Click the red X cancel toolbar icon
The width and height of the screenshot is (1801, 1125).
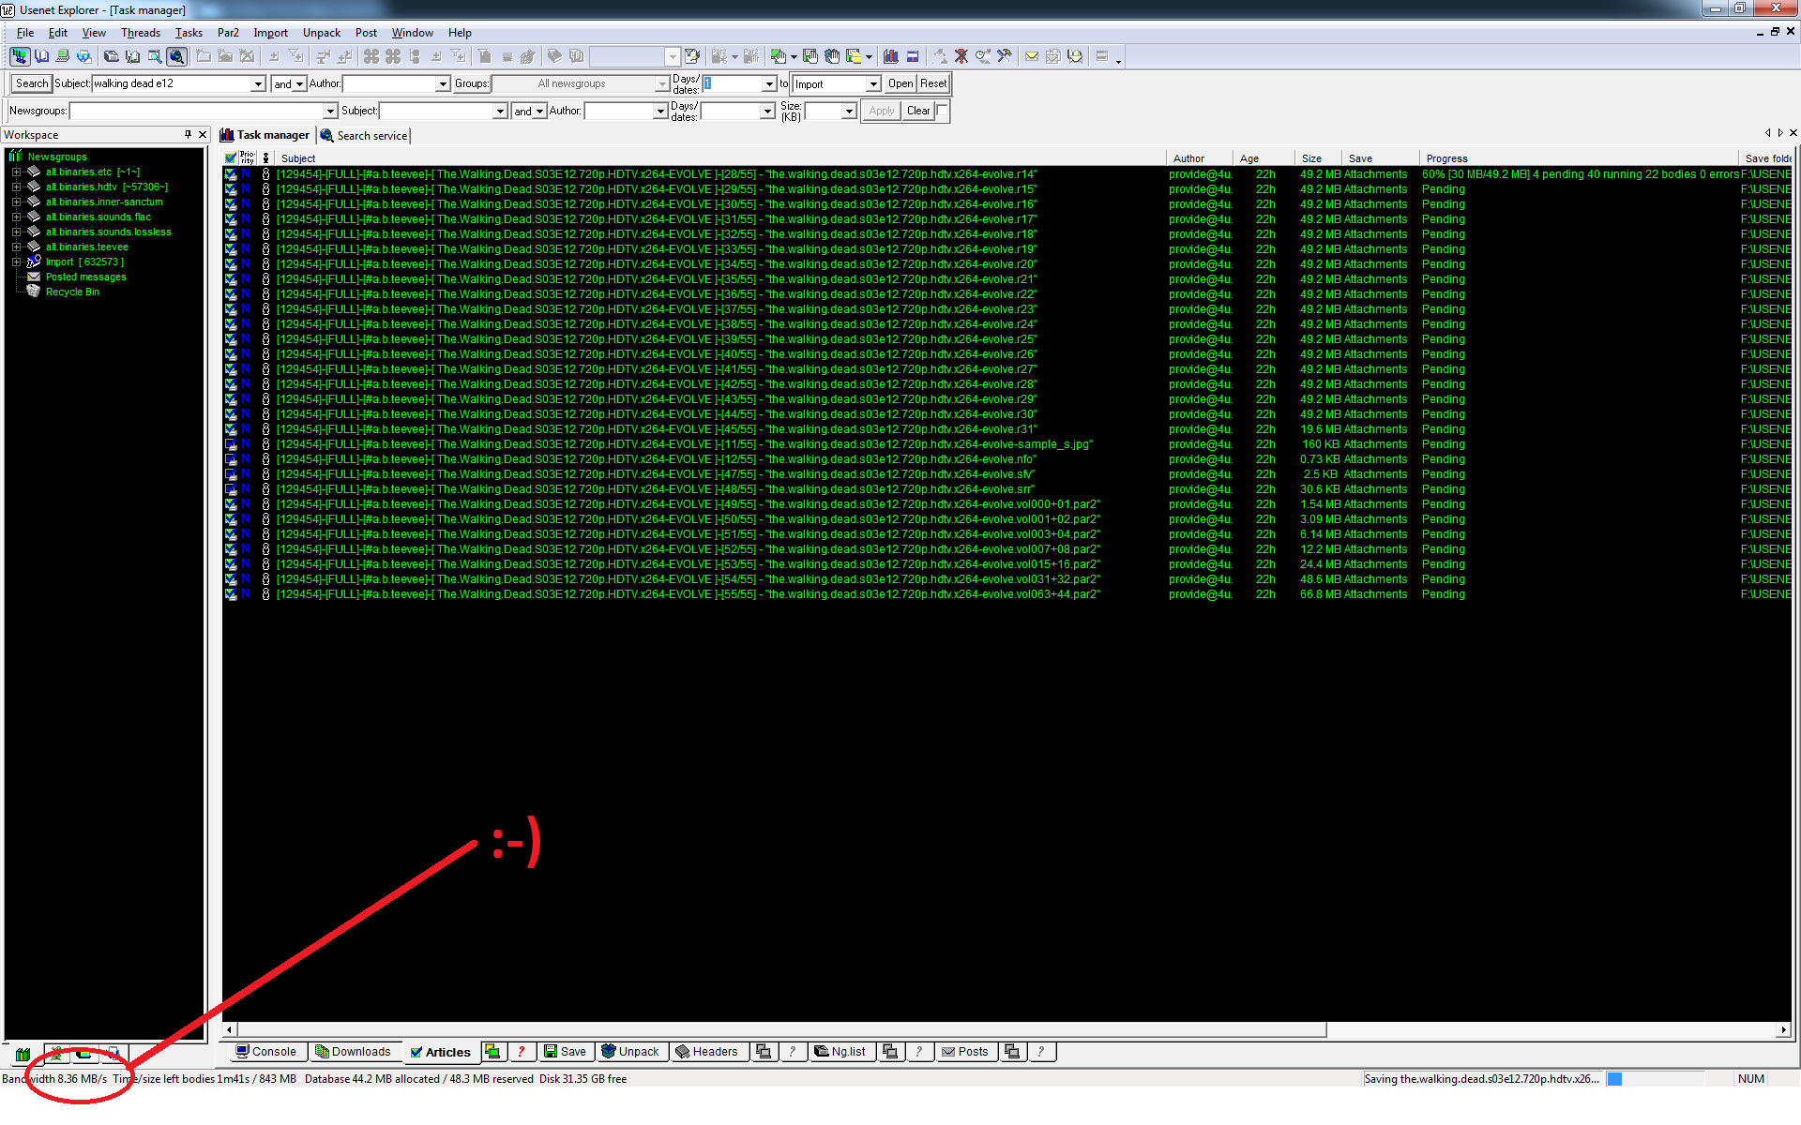point(961,56)
